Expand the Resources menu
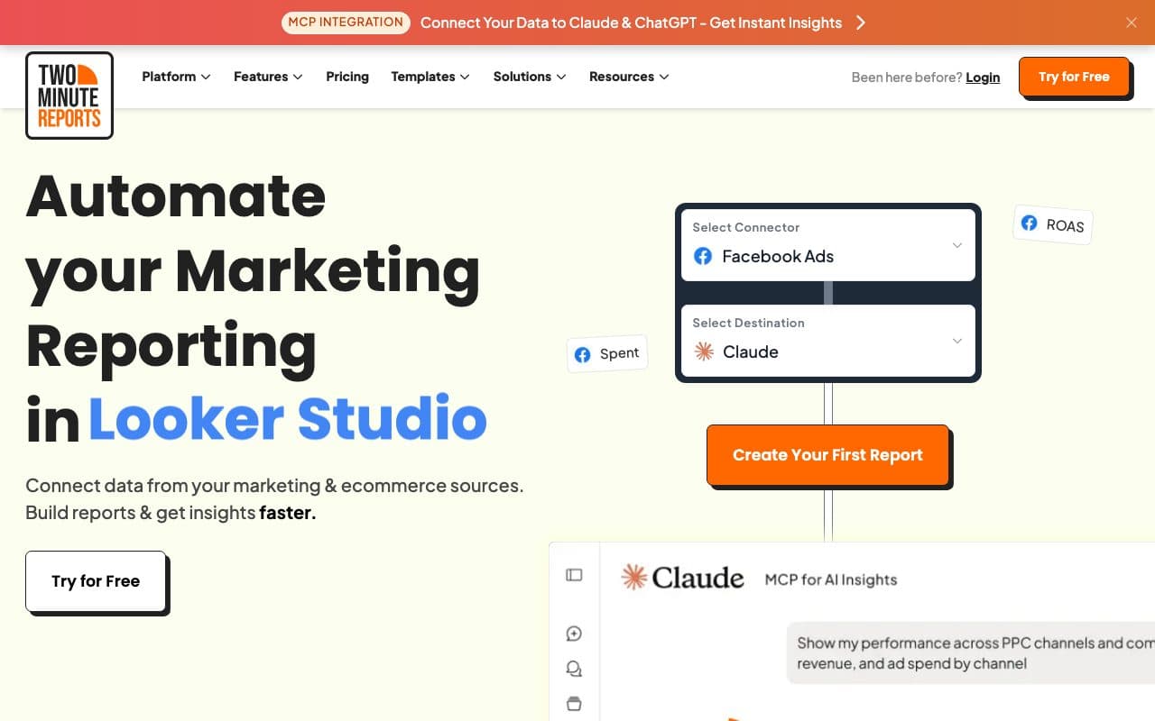Viewport: 1155px width, 721px height. 629,77
